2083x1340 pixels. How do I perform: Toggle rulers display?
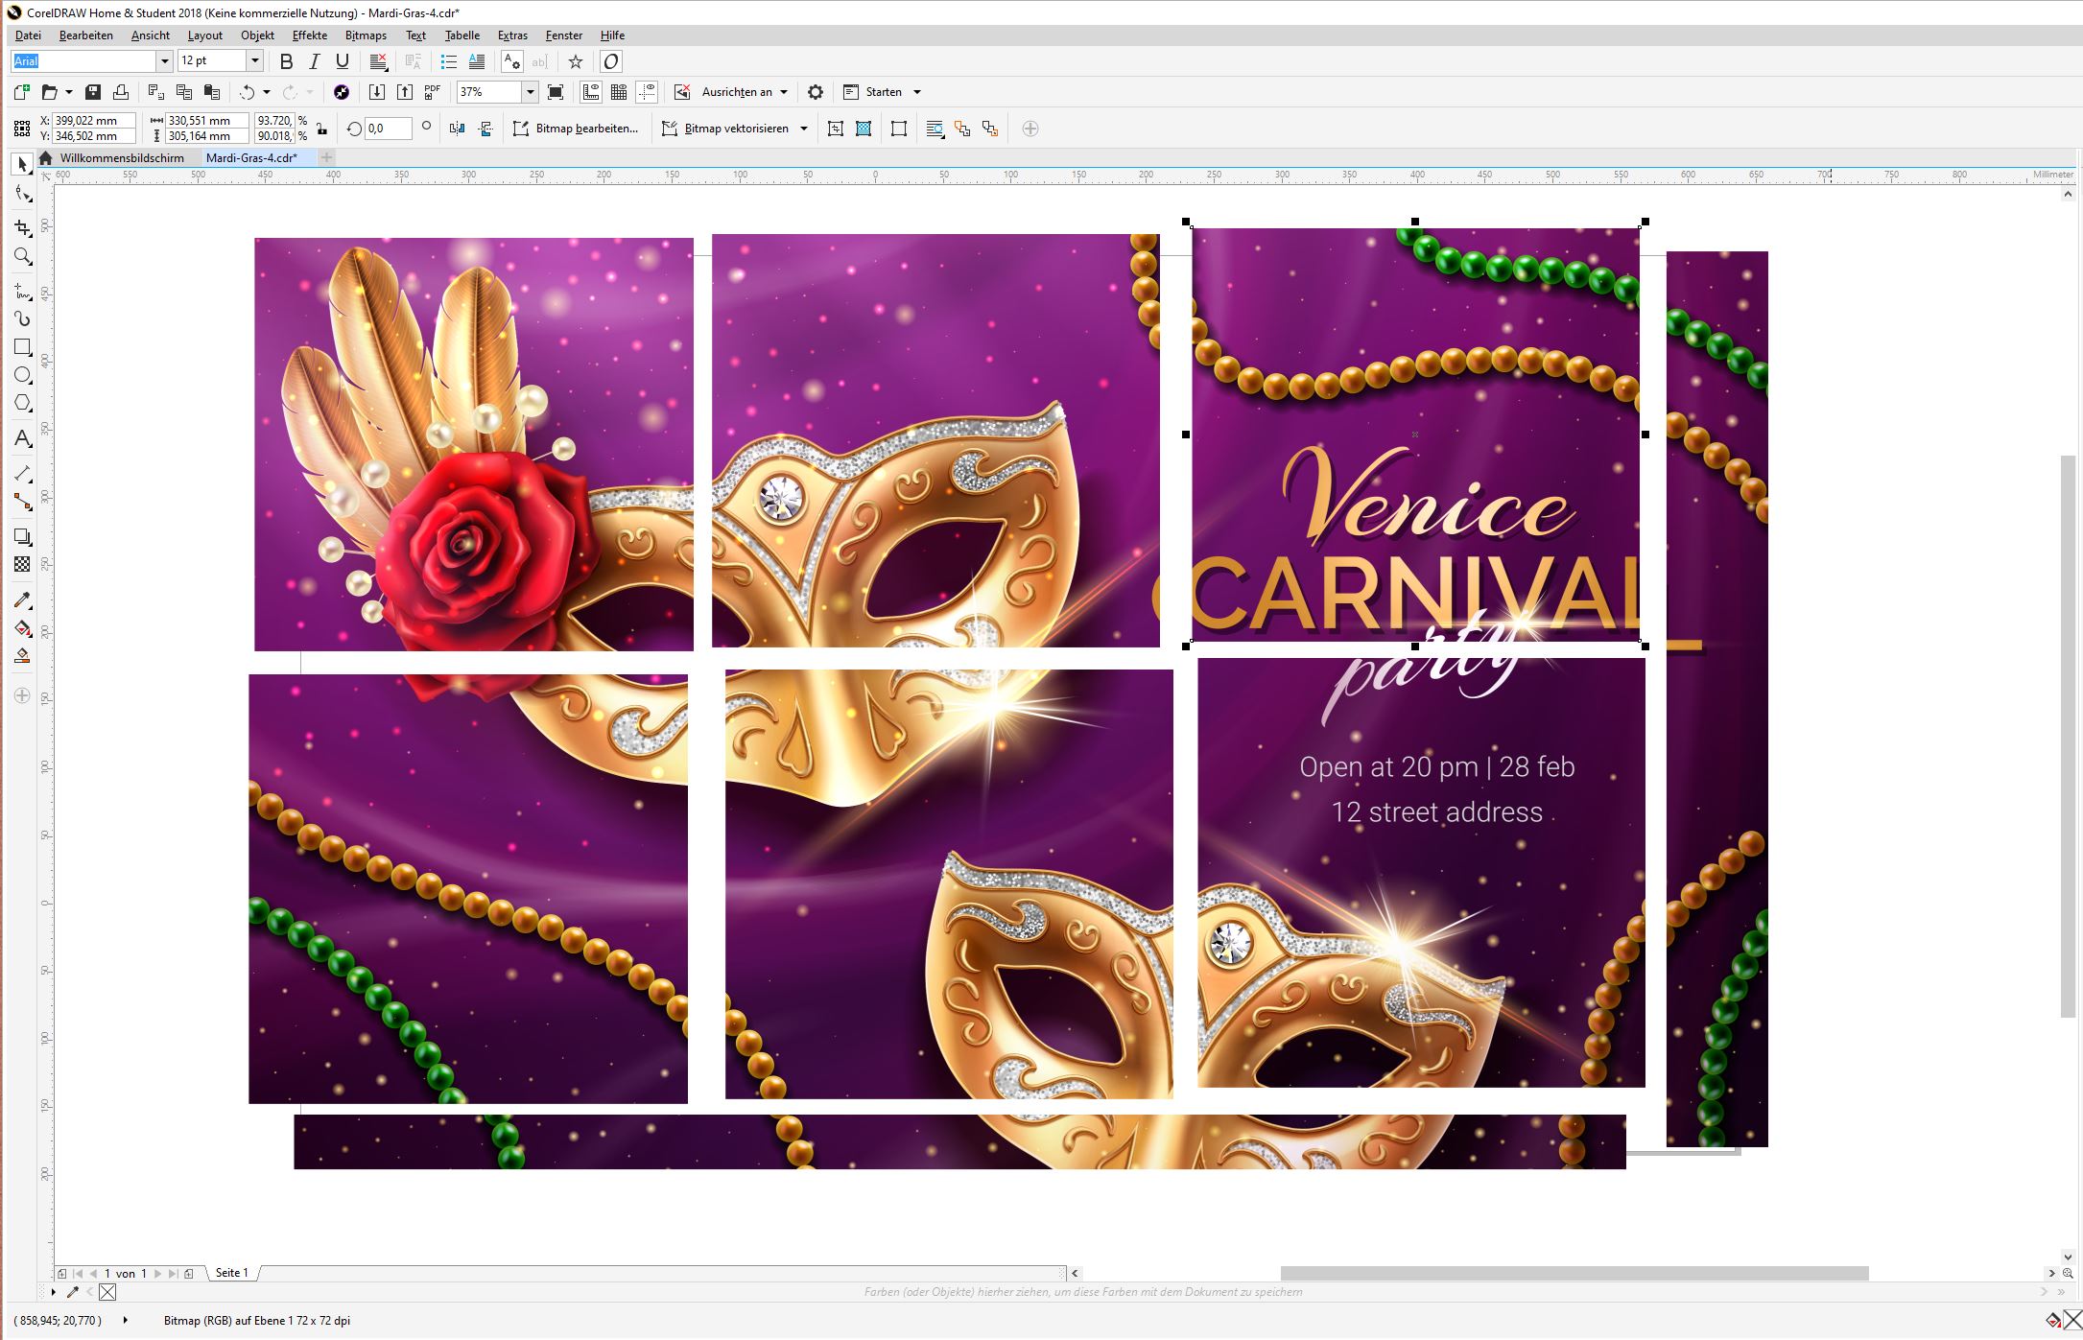pos(591,92)
